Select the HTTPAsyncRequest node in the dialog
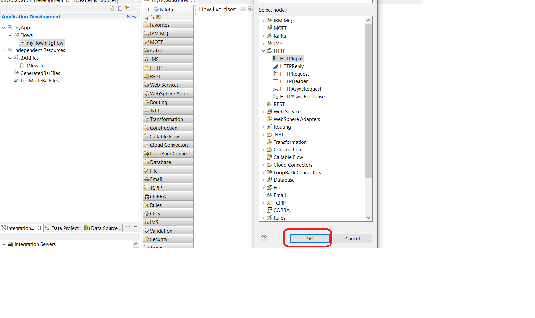The width and height of the screenshot is (535, 318). click(x=297, y=89)
